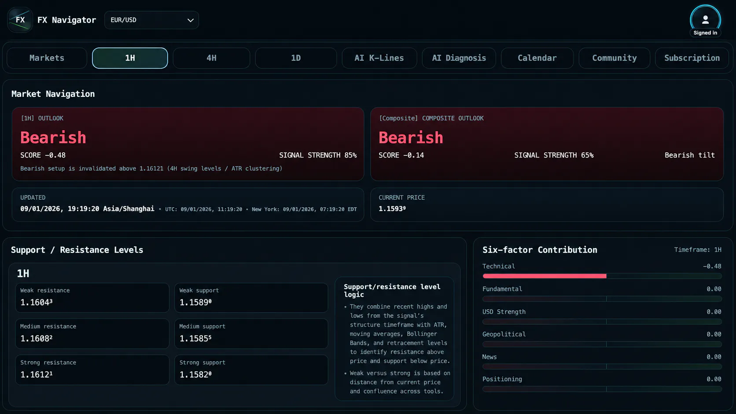Screen dimensions: 736x414
Task: Select the Medium resistance 1.1608 level
Action: pyautogui.click(x=92, y=334)
